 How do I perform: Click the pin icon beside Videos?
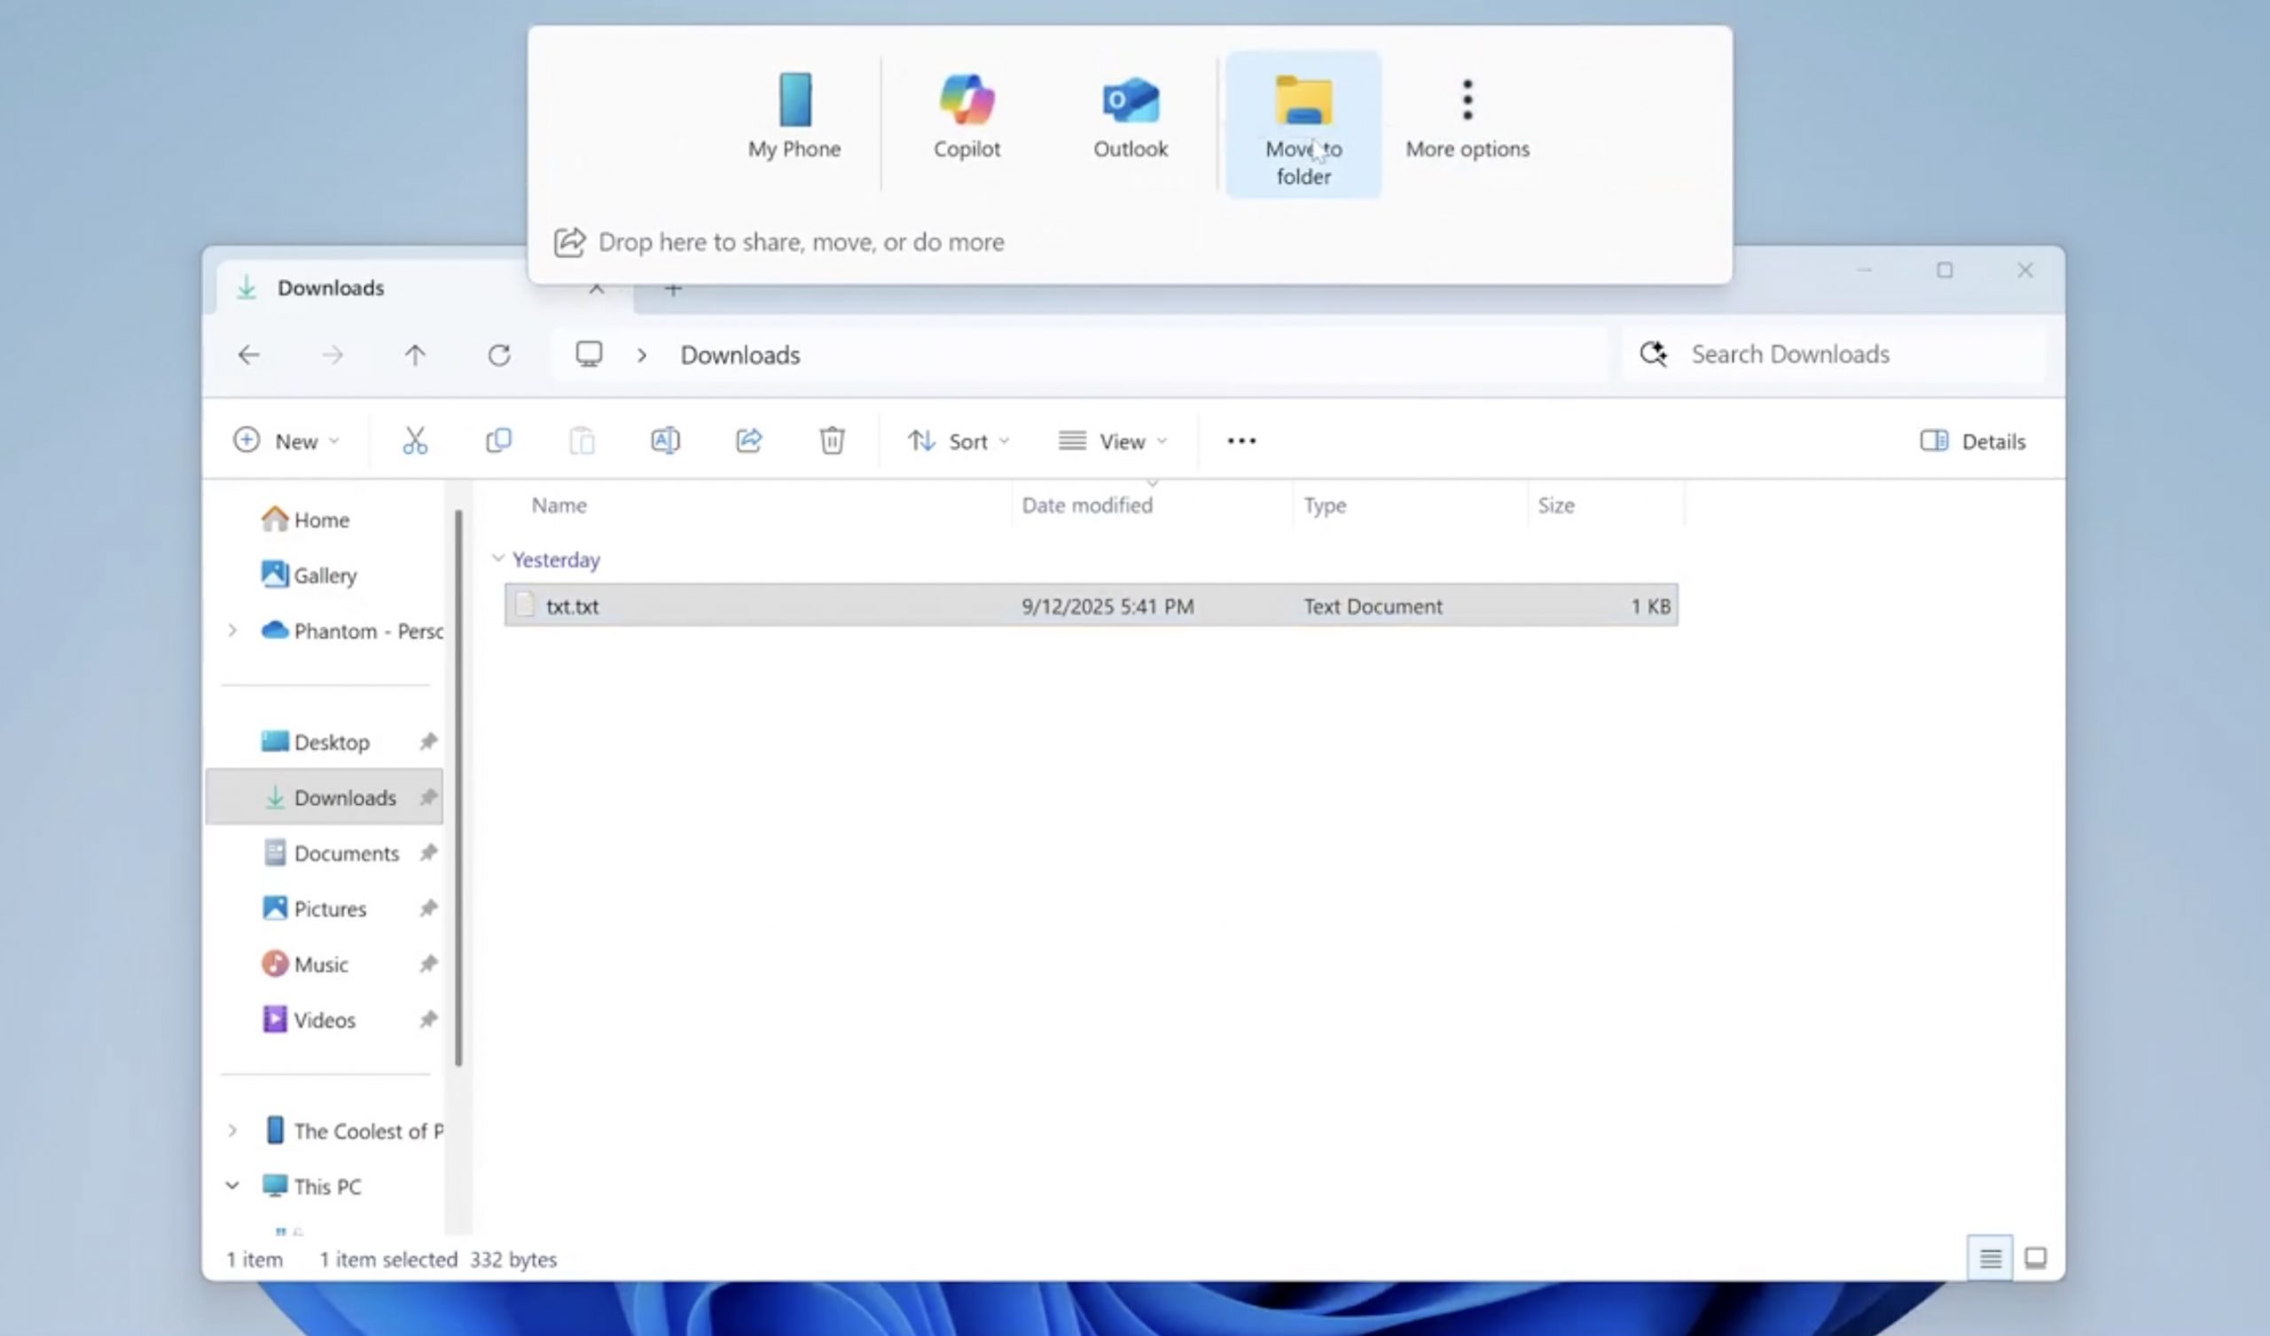pos(428,1020)
